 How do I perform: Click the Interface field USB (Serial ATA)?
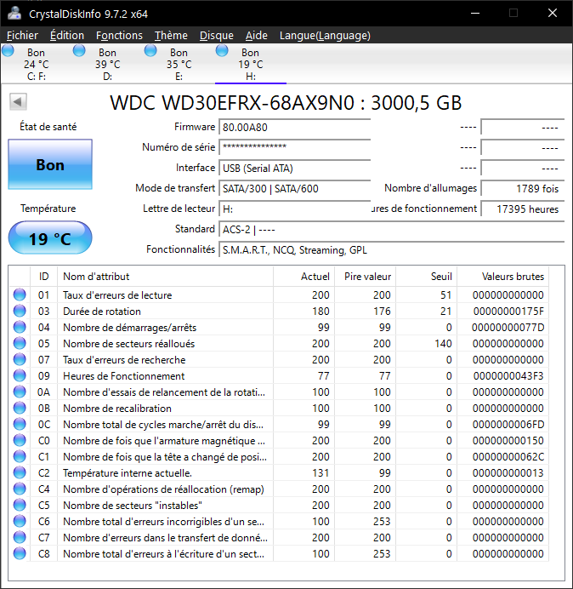(x=294, y=168)
